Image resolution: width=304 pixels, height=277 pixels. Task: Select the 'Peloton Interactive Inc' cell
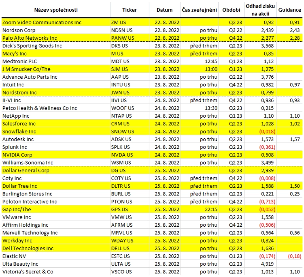(56, 202)
